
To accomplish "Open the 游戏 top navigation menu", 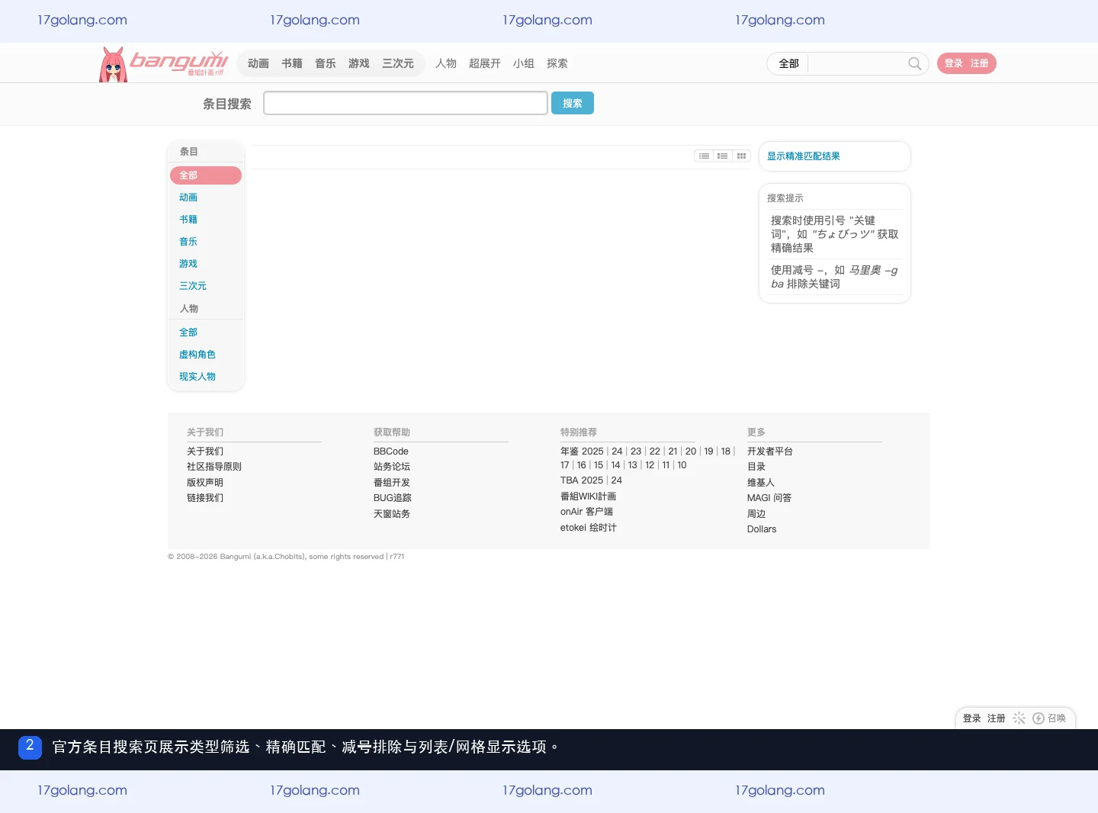I will click(x=359, y=63).
